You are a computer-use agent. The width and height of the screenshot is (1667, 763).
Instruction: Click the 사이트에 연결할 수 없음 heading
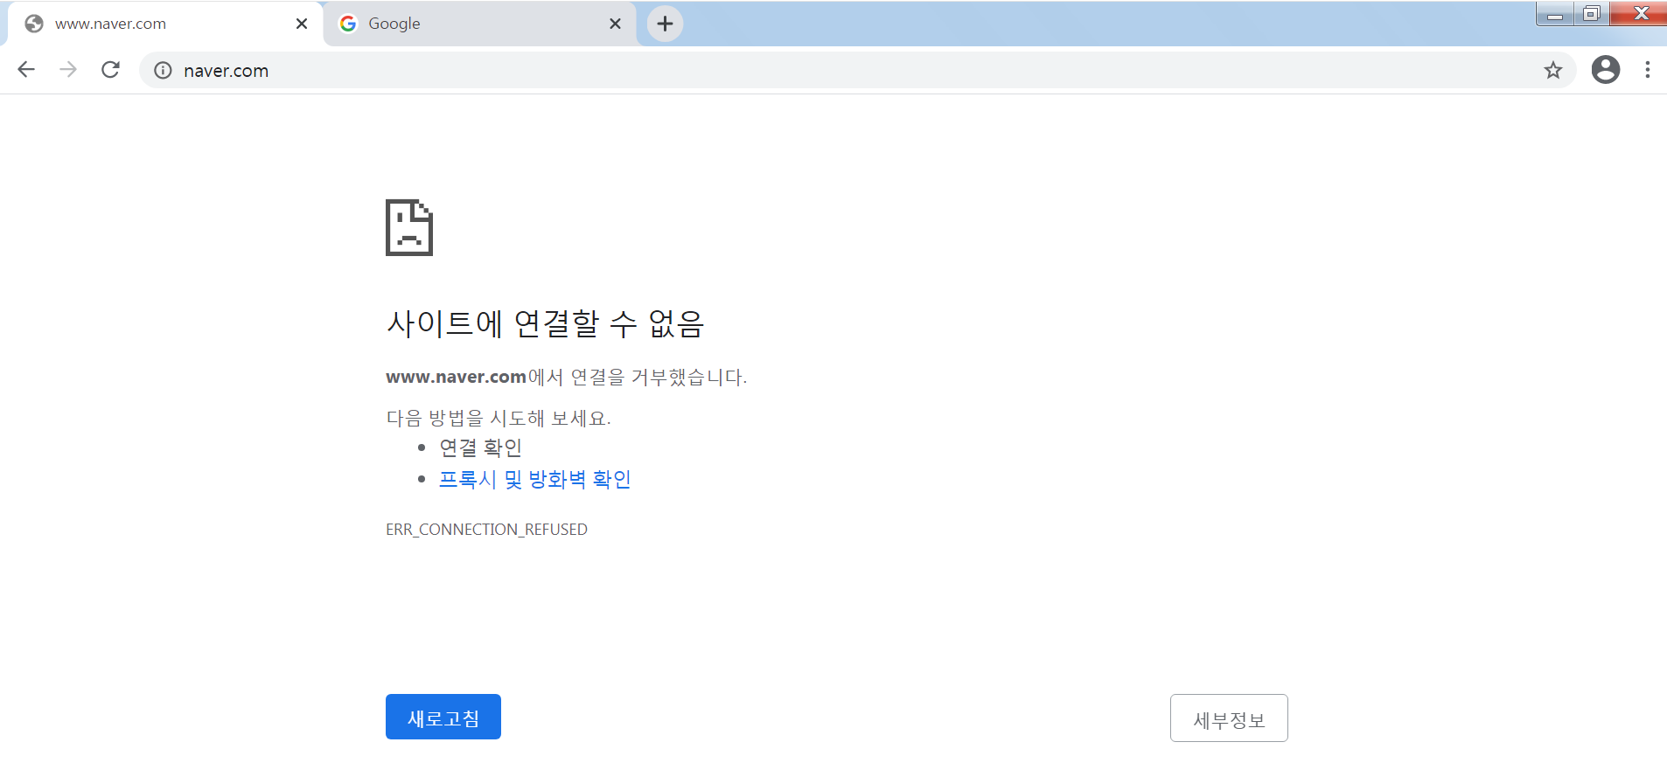[x=545, y=323]
